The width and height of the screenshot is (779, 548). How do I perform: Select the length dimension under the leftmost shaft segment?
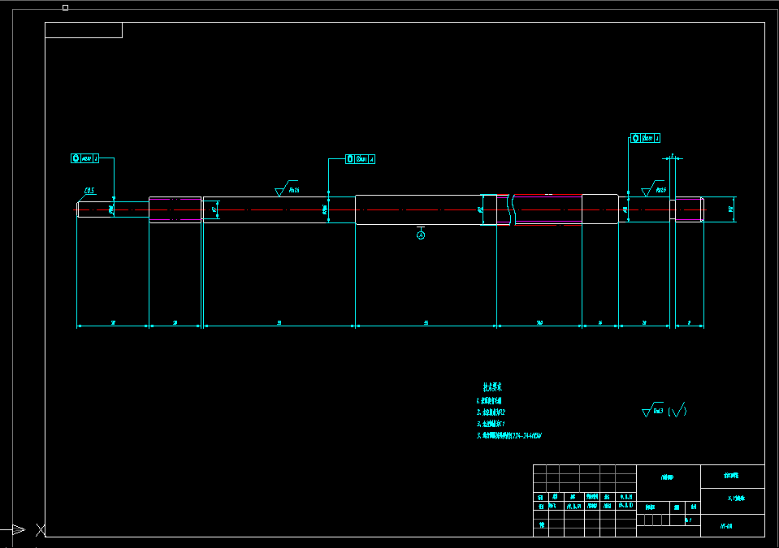click(x=113, y=325)
